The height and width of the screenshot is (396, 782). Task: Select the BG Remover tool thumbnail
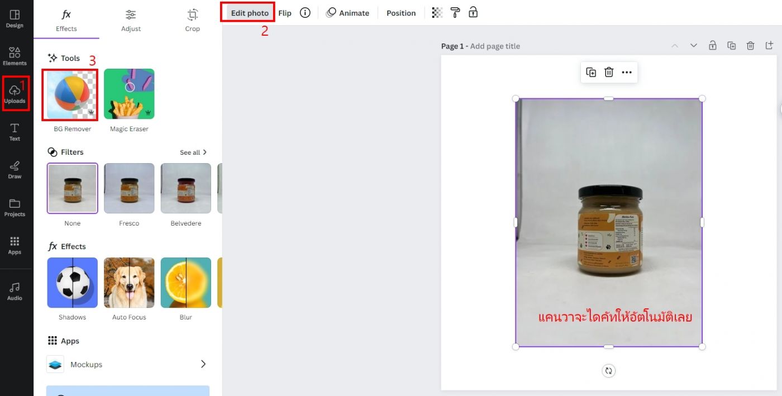click(x=72, y=94)
